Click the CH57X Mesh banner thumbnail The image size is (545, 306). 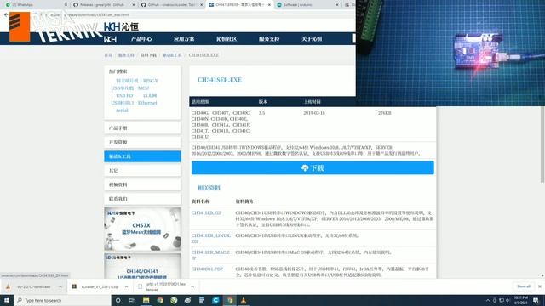point(142,229)
